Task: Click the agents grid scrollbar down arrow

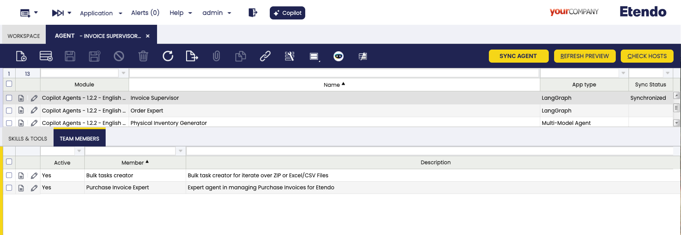Action: 676,123
